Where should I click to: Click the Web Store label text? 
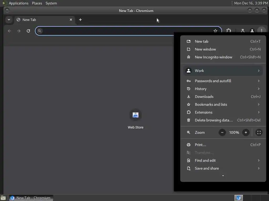(135, 127)
